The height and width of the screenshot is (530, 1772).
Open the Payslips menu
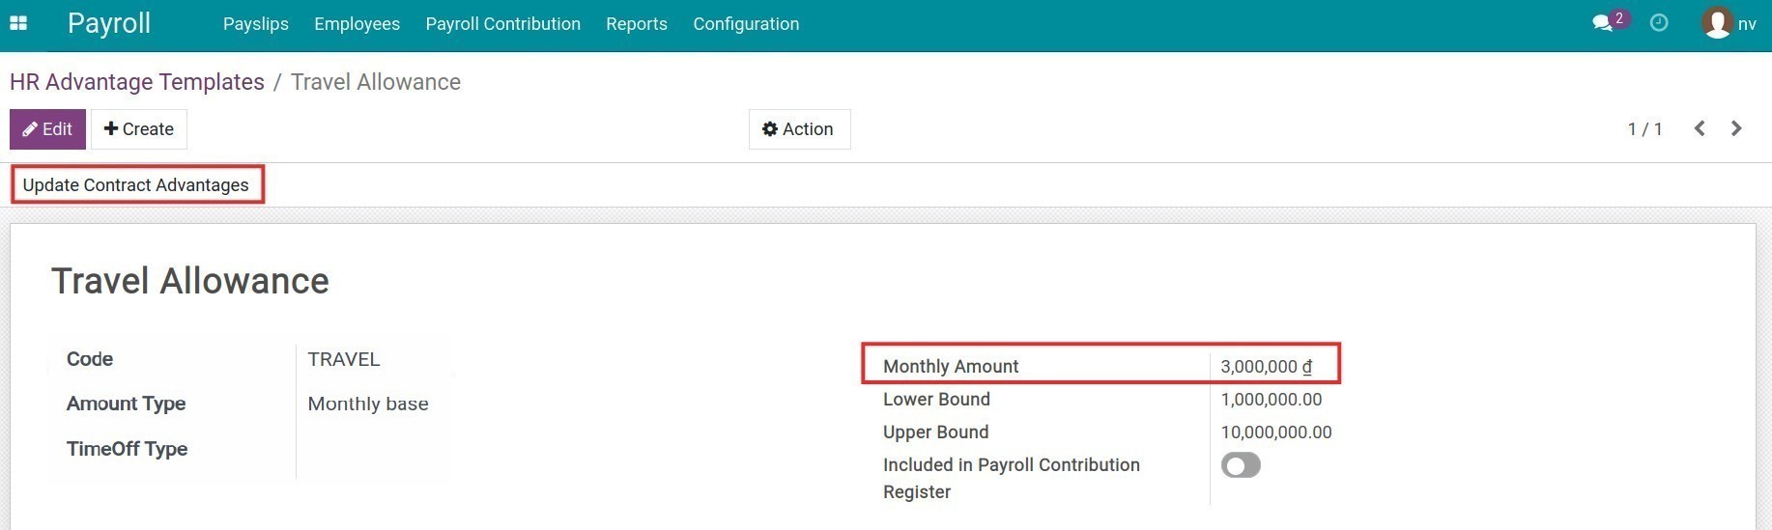click(256, 24)
